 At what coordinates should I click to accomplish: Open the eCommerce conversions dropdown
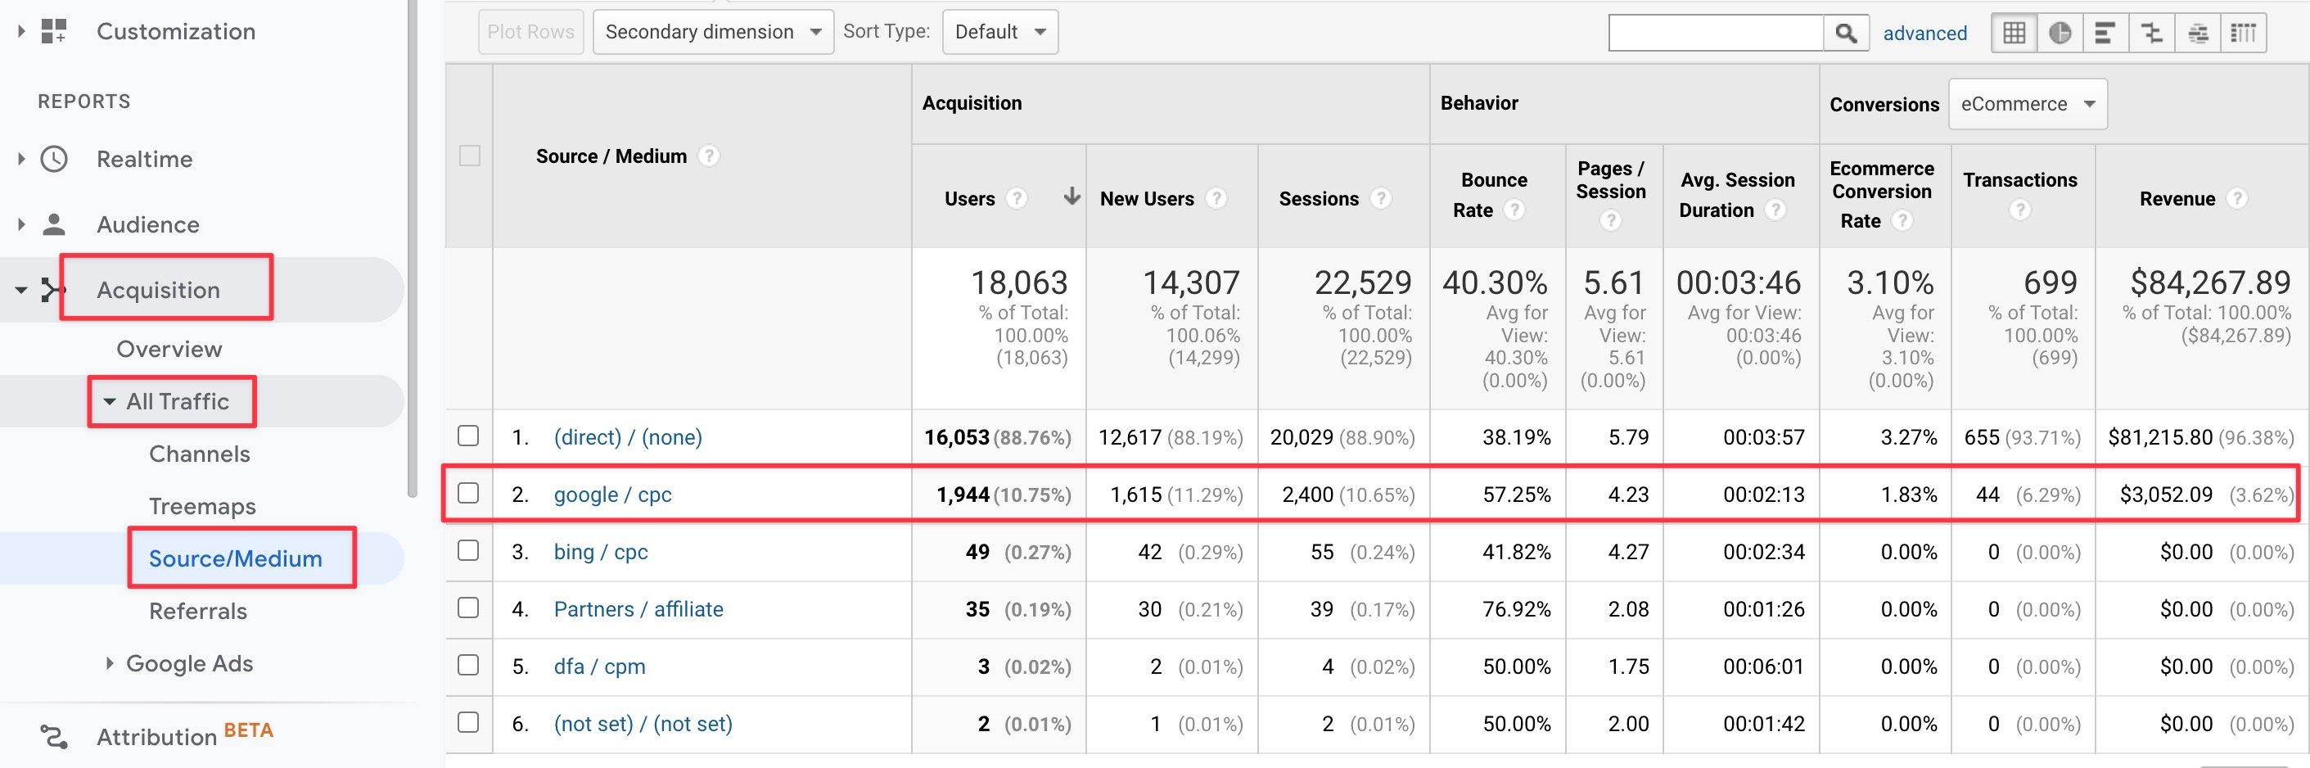[2027, 104]
